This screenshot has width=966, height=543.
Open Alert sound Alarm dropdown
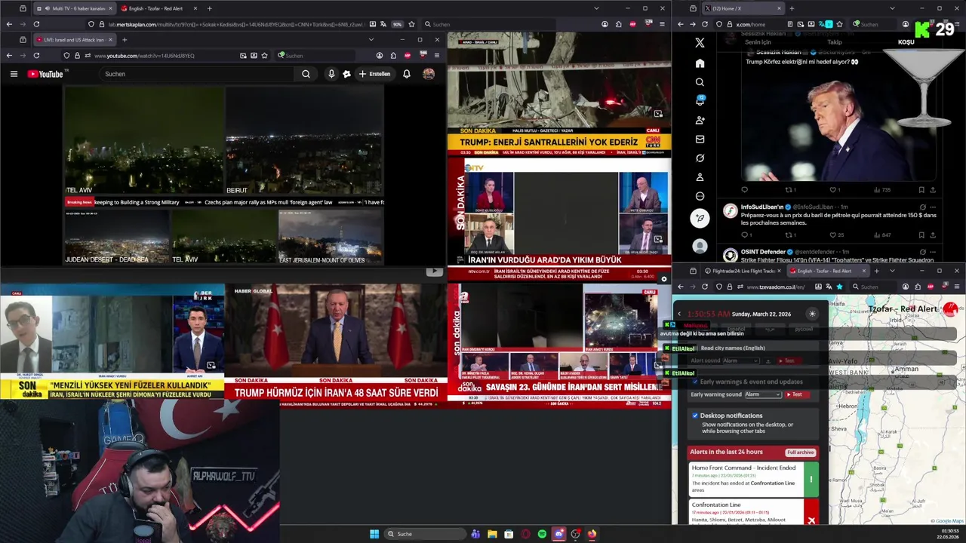[x=741, y=360]
